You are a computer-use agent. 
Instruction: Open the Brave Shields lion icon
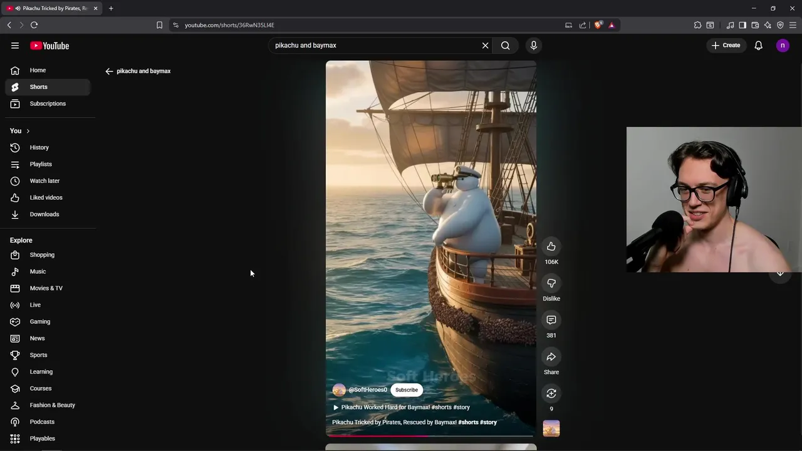click(x=598, y=25)
